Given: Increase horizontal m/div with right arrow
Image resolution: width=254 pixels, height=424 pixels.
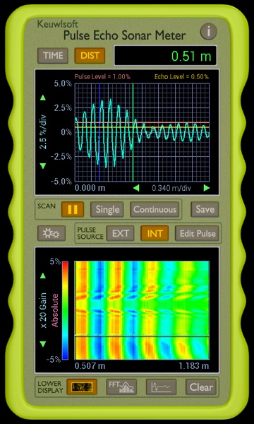Looking at the screenshot, I should point(207,188).
